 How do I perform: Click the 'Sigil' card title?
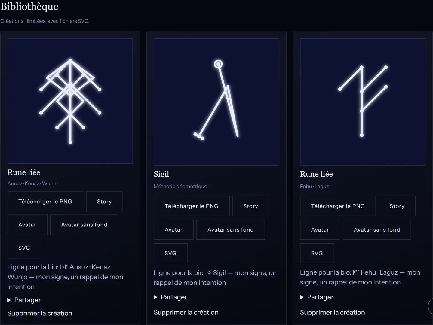point(161,174)
